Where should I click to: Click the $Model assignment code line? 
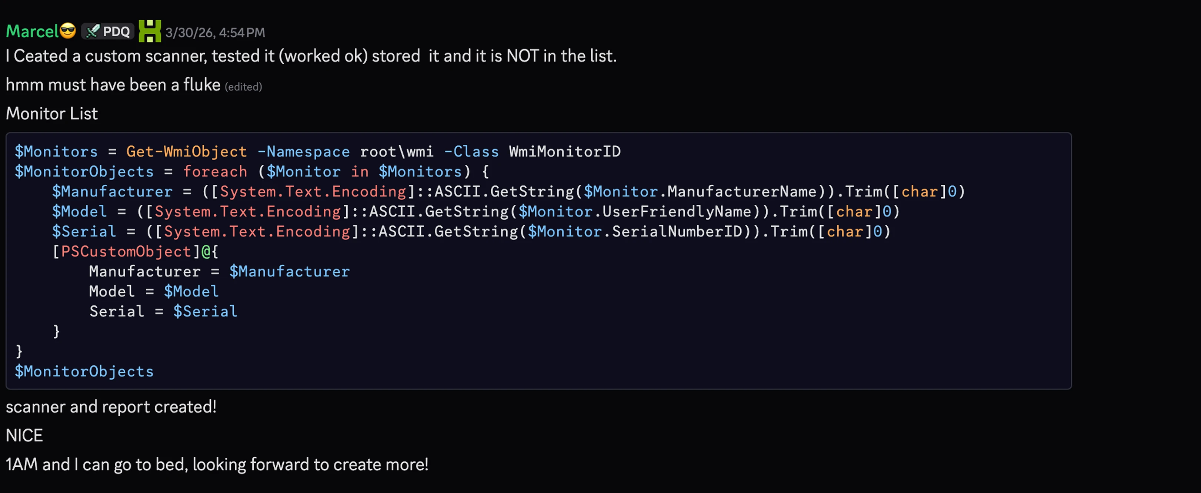[476, 212]
